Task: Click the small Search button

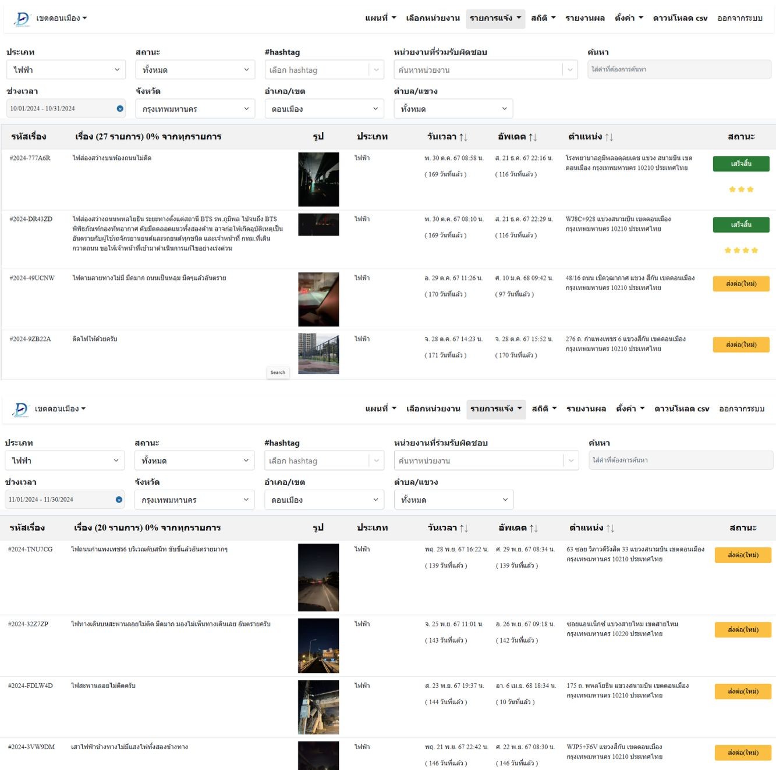Action: pyautogui.click(x=278, y=372)
